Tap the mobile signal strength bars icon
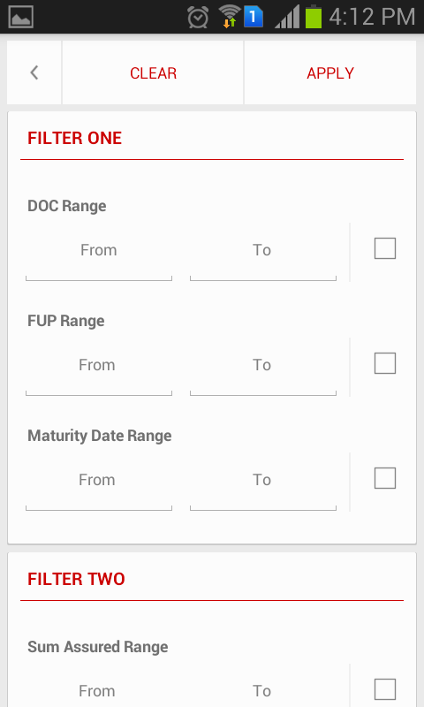 [287, 17]
